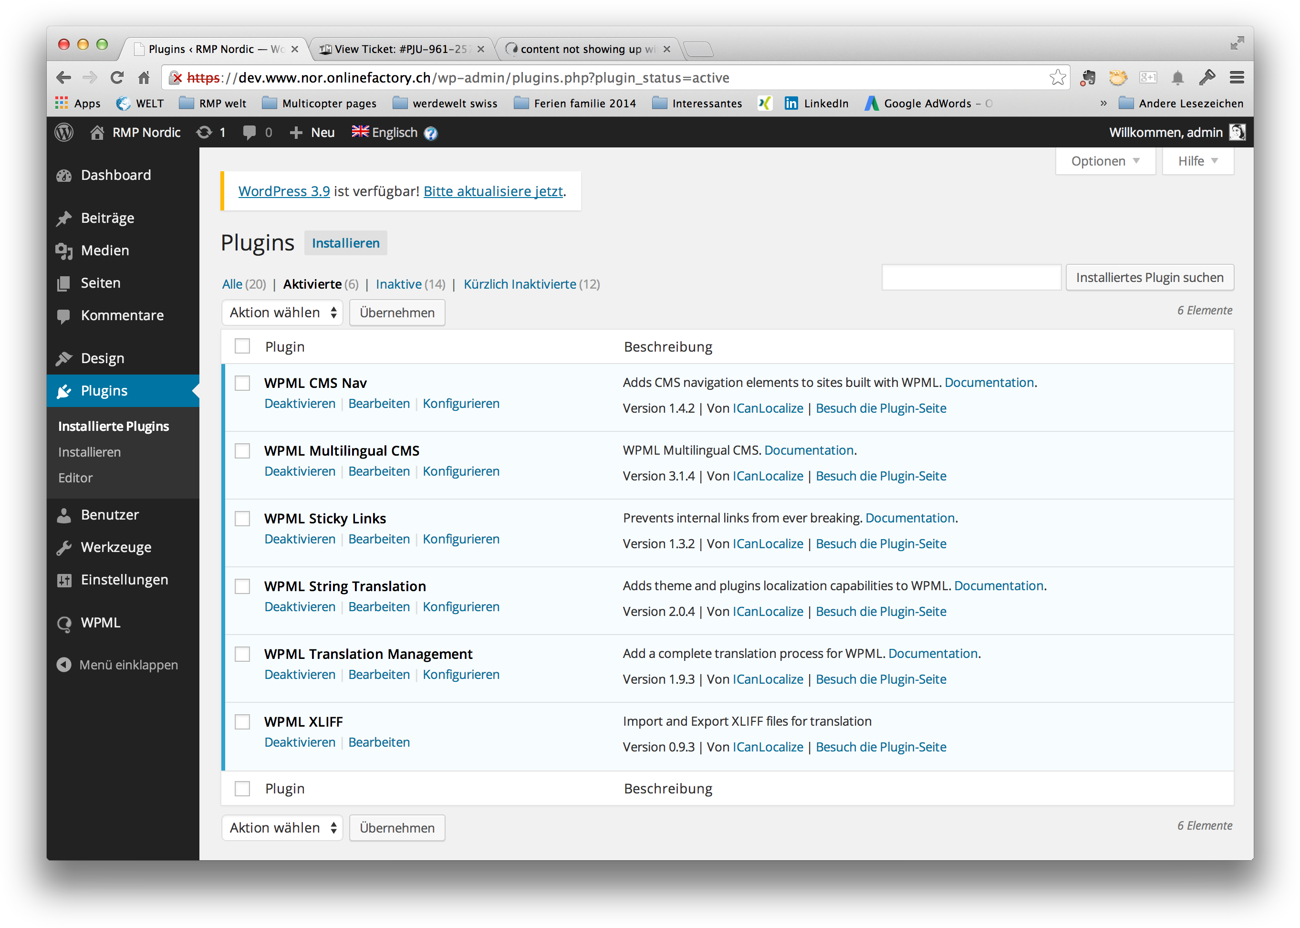Viewport: 1300px width, 928px height.
Task: Select all plugins using header checkbox
Action: coord(242,346)
